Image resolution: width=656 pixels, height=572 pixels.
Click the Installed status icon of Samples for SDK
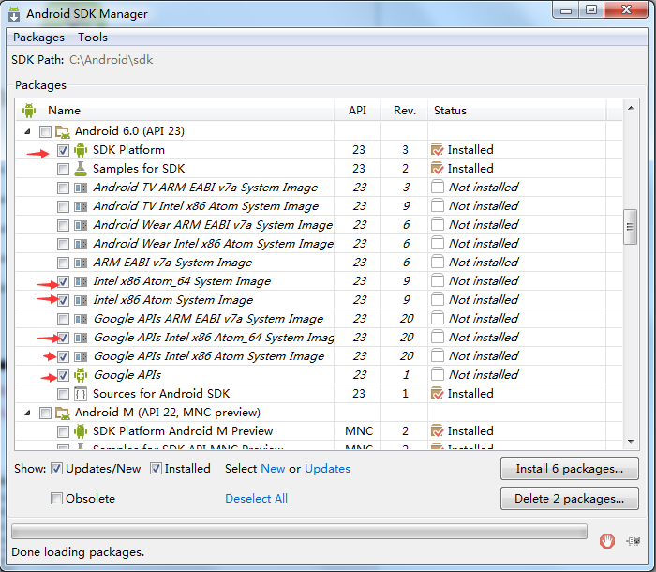438,169
